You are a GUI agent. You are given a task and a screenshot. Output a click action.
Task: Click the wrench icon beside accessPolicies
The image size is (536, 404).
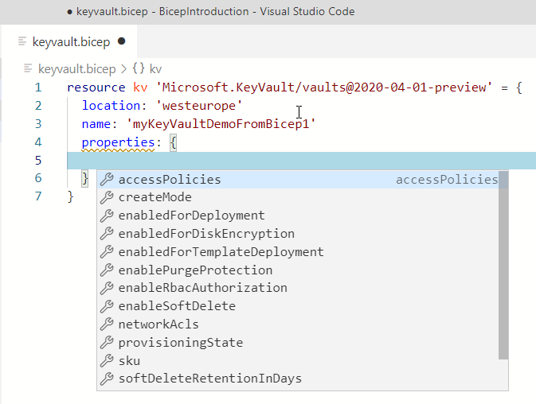tap(107, 180)
